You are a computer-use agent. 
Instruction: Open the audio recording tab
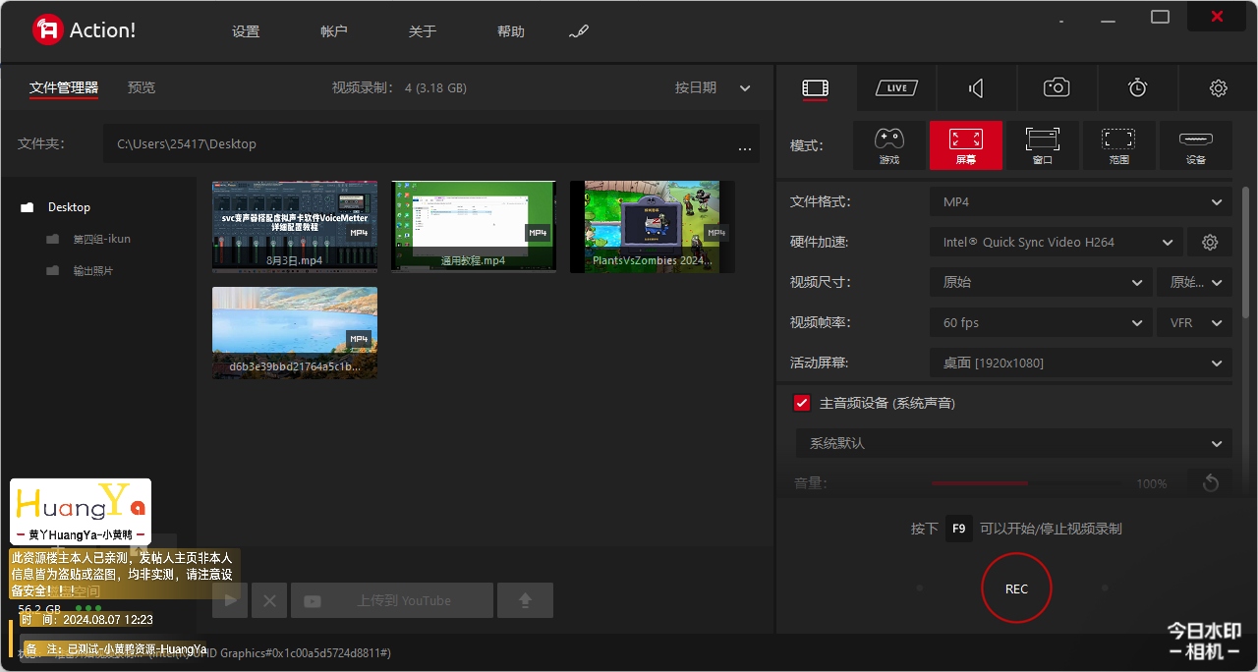pos(976,88)
